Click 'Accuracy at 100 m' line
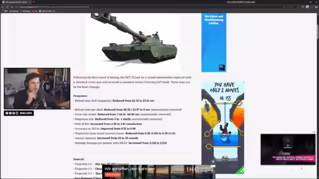The image size is (319, 179). [104, 129]
